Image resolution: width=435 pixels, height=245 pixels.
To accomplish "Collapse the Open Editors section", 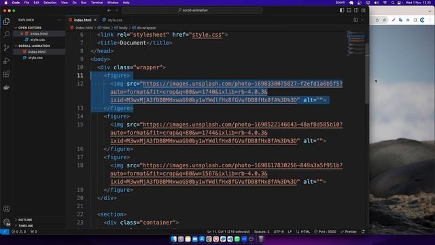I will pos(39,28).
